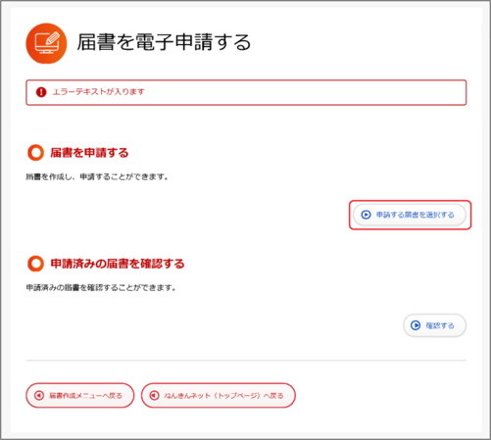This screenshot has height=440, width=491.
Task: Open 申請する届書を選択する button
Action: tap(410, 215)
